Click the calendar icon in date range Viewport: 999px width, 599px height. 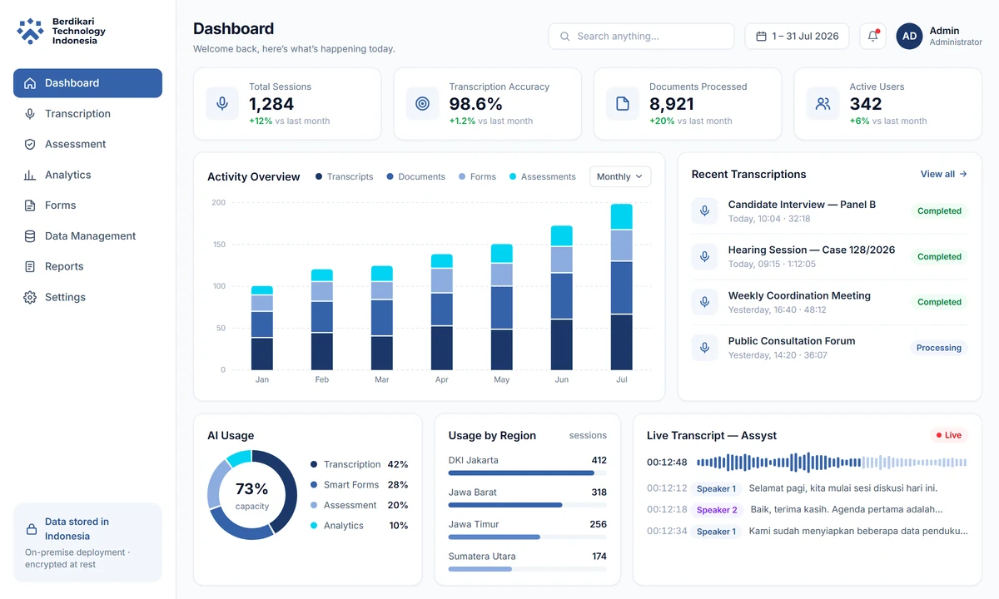tap(761, 37)
